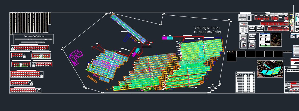Click the blue rectangle outline near diagonal strip
This screenshot has height=111, width=299.
[127, 38]
